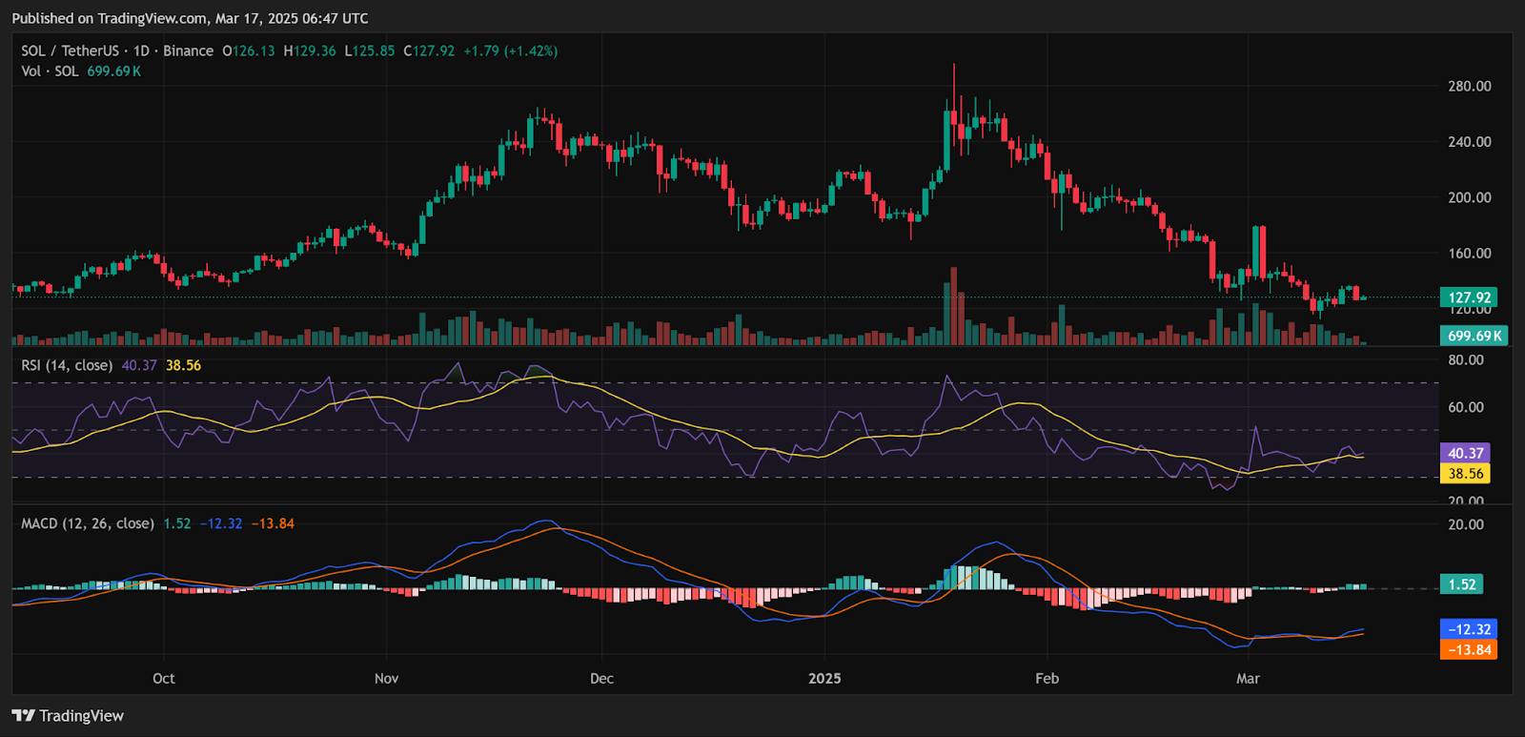
Task: Select the 1D interval label in chart header
Action: point(141,51)
